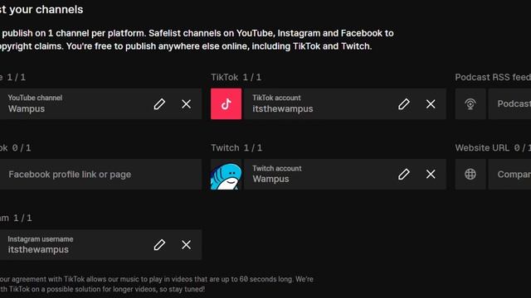Click the pink TikTok logo icon
The width and height of the screenshot is (531, 298).
pos(227,104)
